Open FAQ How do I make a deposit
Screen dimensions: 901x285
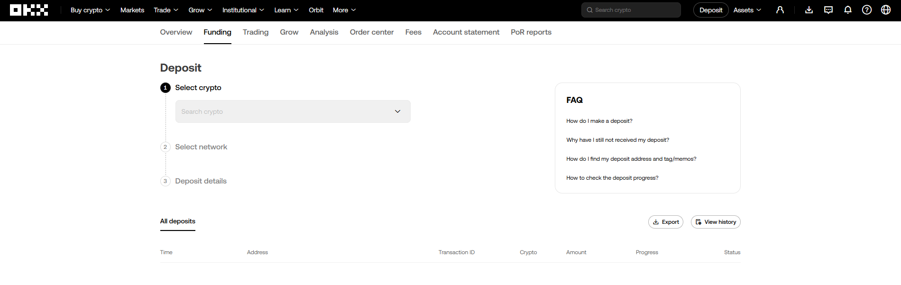tap(599, 121)
